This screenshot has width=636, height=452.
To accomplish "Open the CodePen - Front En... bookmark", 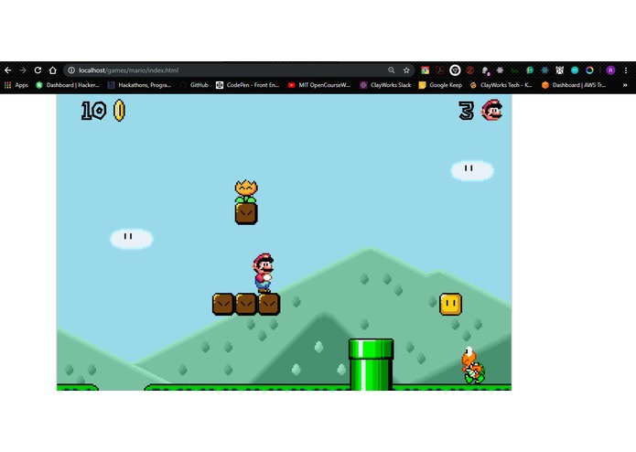I will [248, 85].
